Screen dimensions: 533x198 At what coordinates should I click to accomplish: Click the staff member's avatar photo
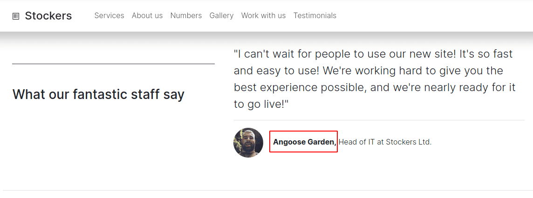click(248, 143)
